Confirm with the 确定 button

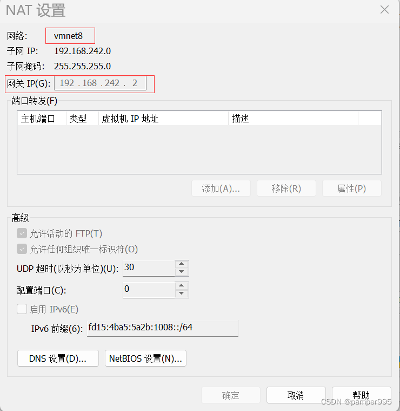(230, 395)
